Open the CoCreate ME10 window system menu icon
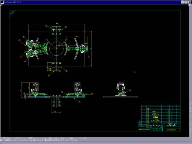 [x=2, y=2]
